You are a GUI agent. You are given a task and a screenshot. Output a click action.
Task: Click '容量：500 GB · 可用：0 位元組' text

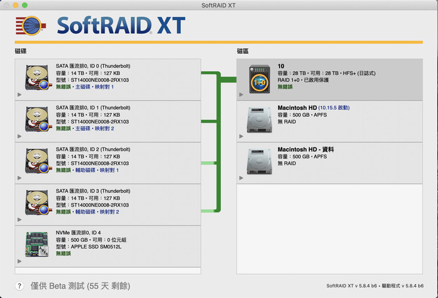[x=91, y=240]
